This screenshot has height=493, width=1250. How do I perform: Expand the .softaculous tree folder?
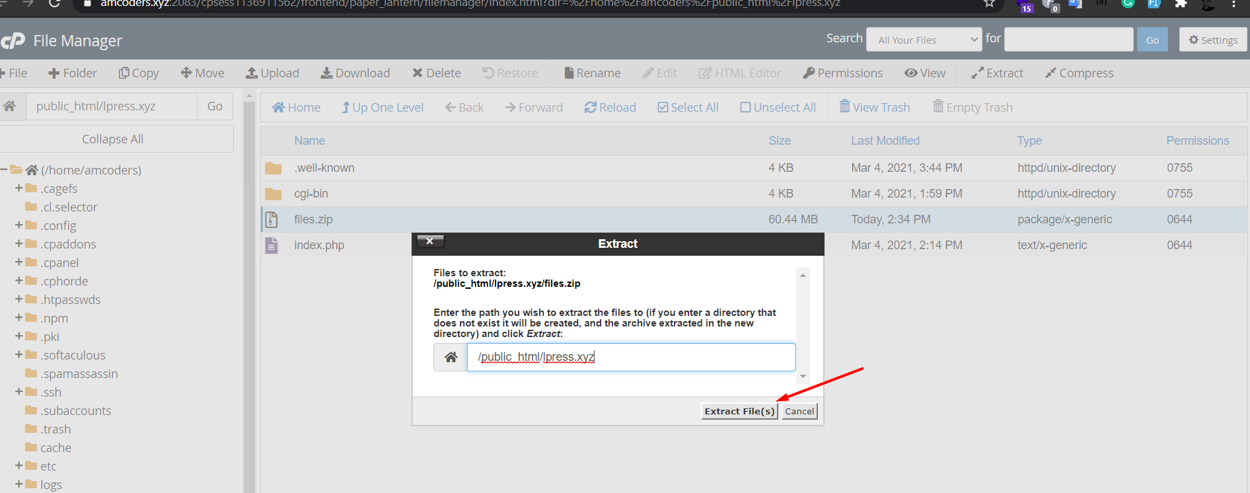19,355
